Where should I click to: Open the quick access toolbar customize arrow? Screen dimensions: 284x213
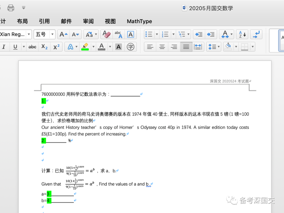coord(24,8)
